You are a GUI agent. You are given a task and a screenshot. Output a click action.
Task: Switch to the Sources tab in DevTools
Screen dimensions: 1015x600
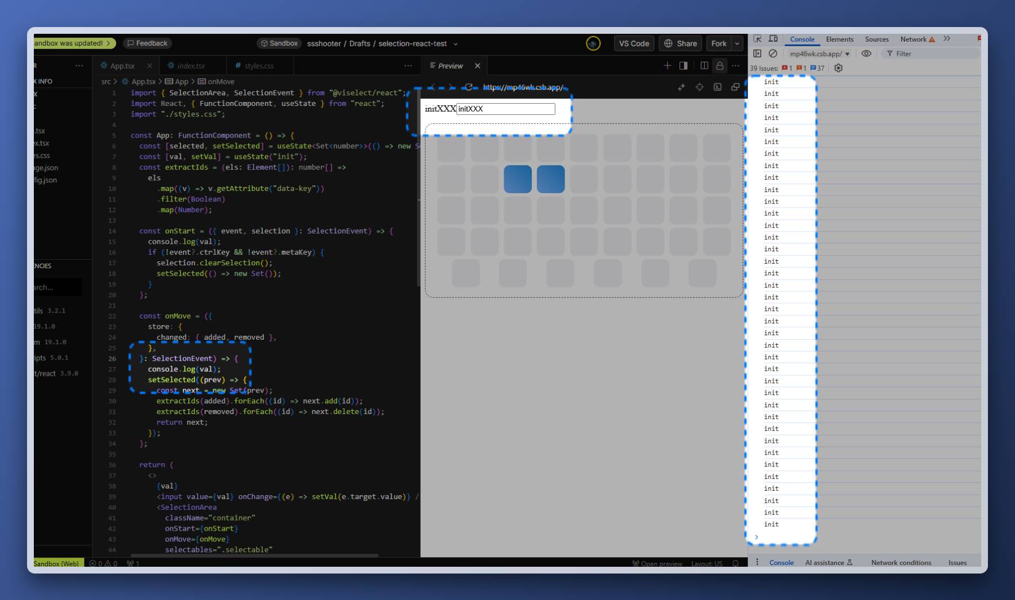pyautogui.click(x=877, y=39)
